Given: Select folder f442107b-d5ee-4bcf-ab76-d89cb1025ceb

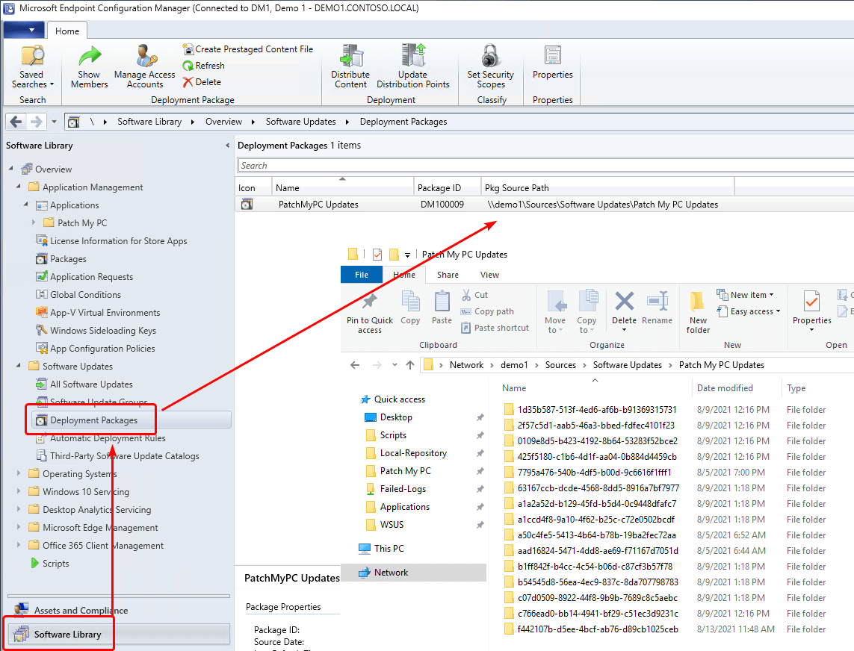Looking at the screenshot, I should (x=598, y=629).
